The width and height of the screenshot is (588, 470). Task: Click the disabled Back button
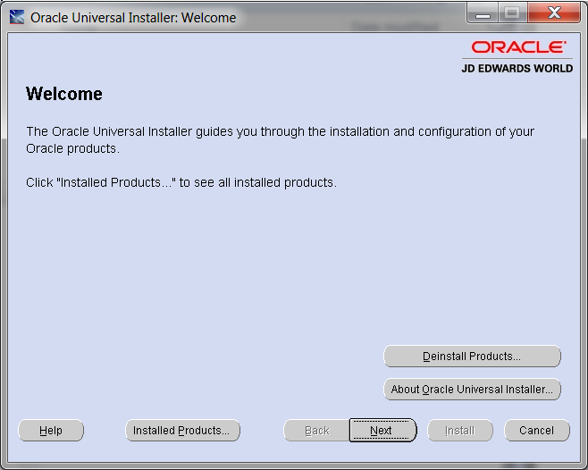click(x=316, y=431)
